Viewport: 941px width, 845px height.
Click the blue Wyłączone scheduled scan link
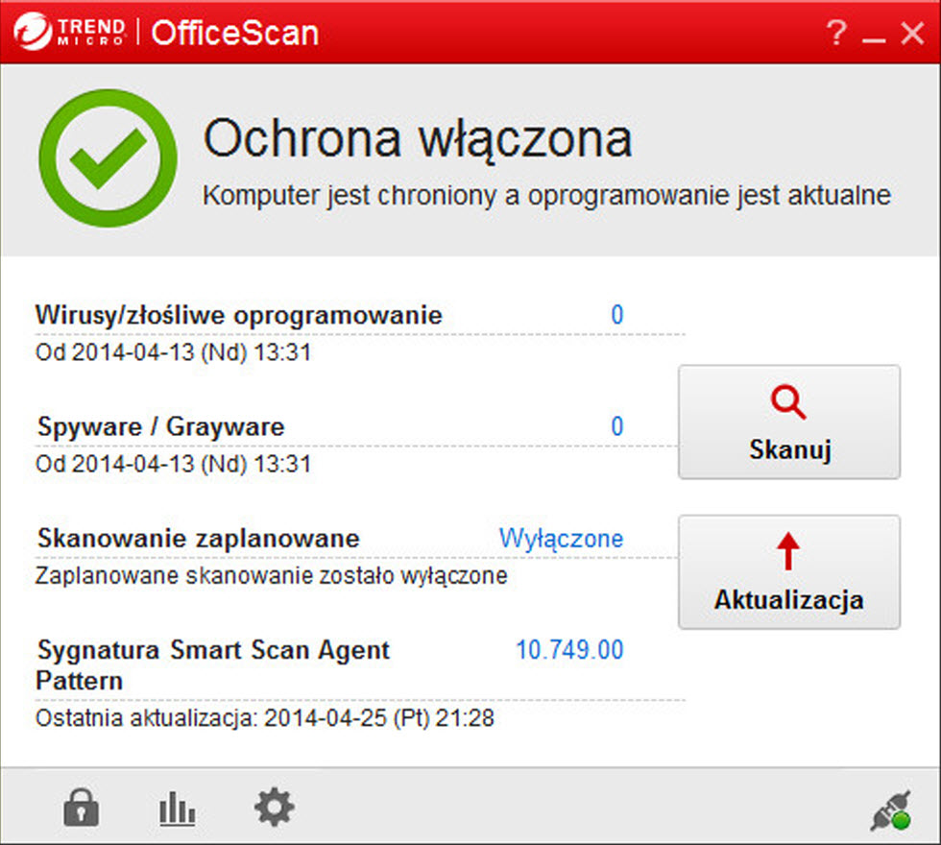(x=561, y=539)
